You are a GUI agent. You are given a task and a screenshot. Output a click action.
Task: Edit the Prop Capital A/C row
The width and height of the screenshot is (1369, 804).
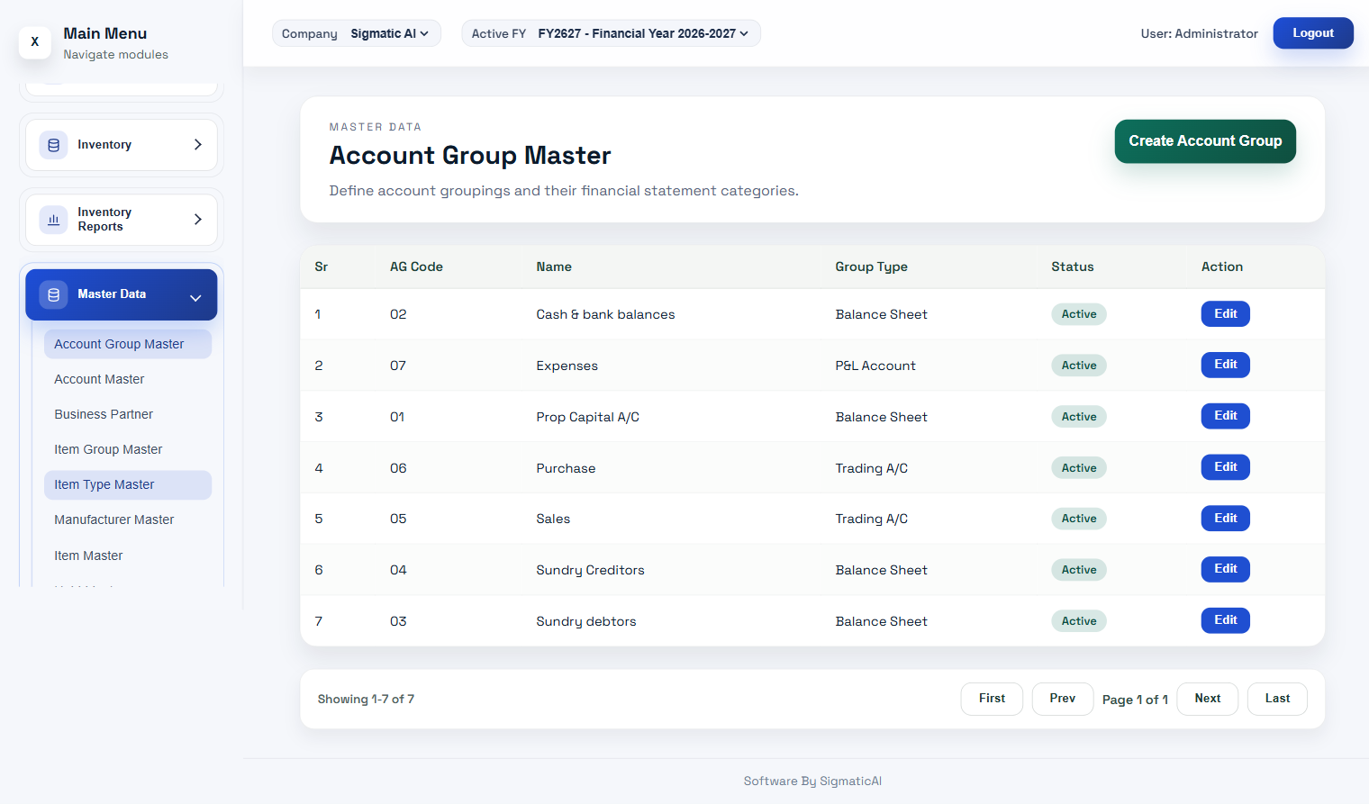pos(1226,416)
